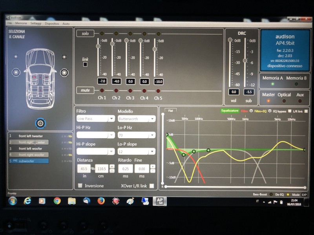Open the Aiuto menu

point(66,23)
